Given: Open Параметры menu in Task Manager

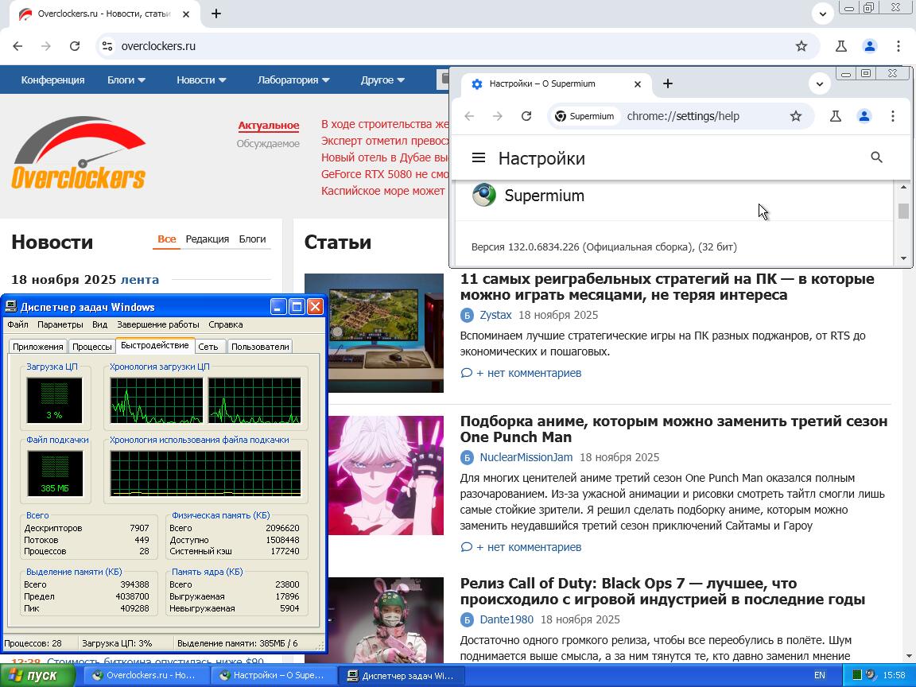Looking at the screenshot, I should coord(60,324).
